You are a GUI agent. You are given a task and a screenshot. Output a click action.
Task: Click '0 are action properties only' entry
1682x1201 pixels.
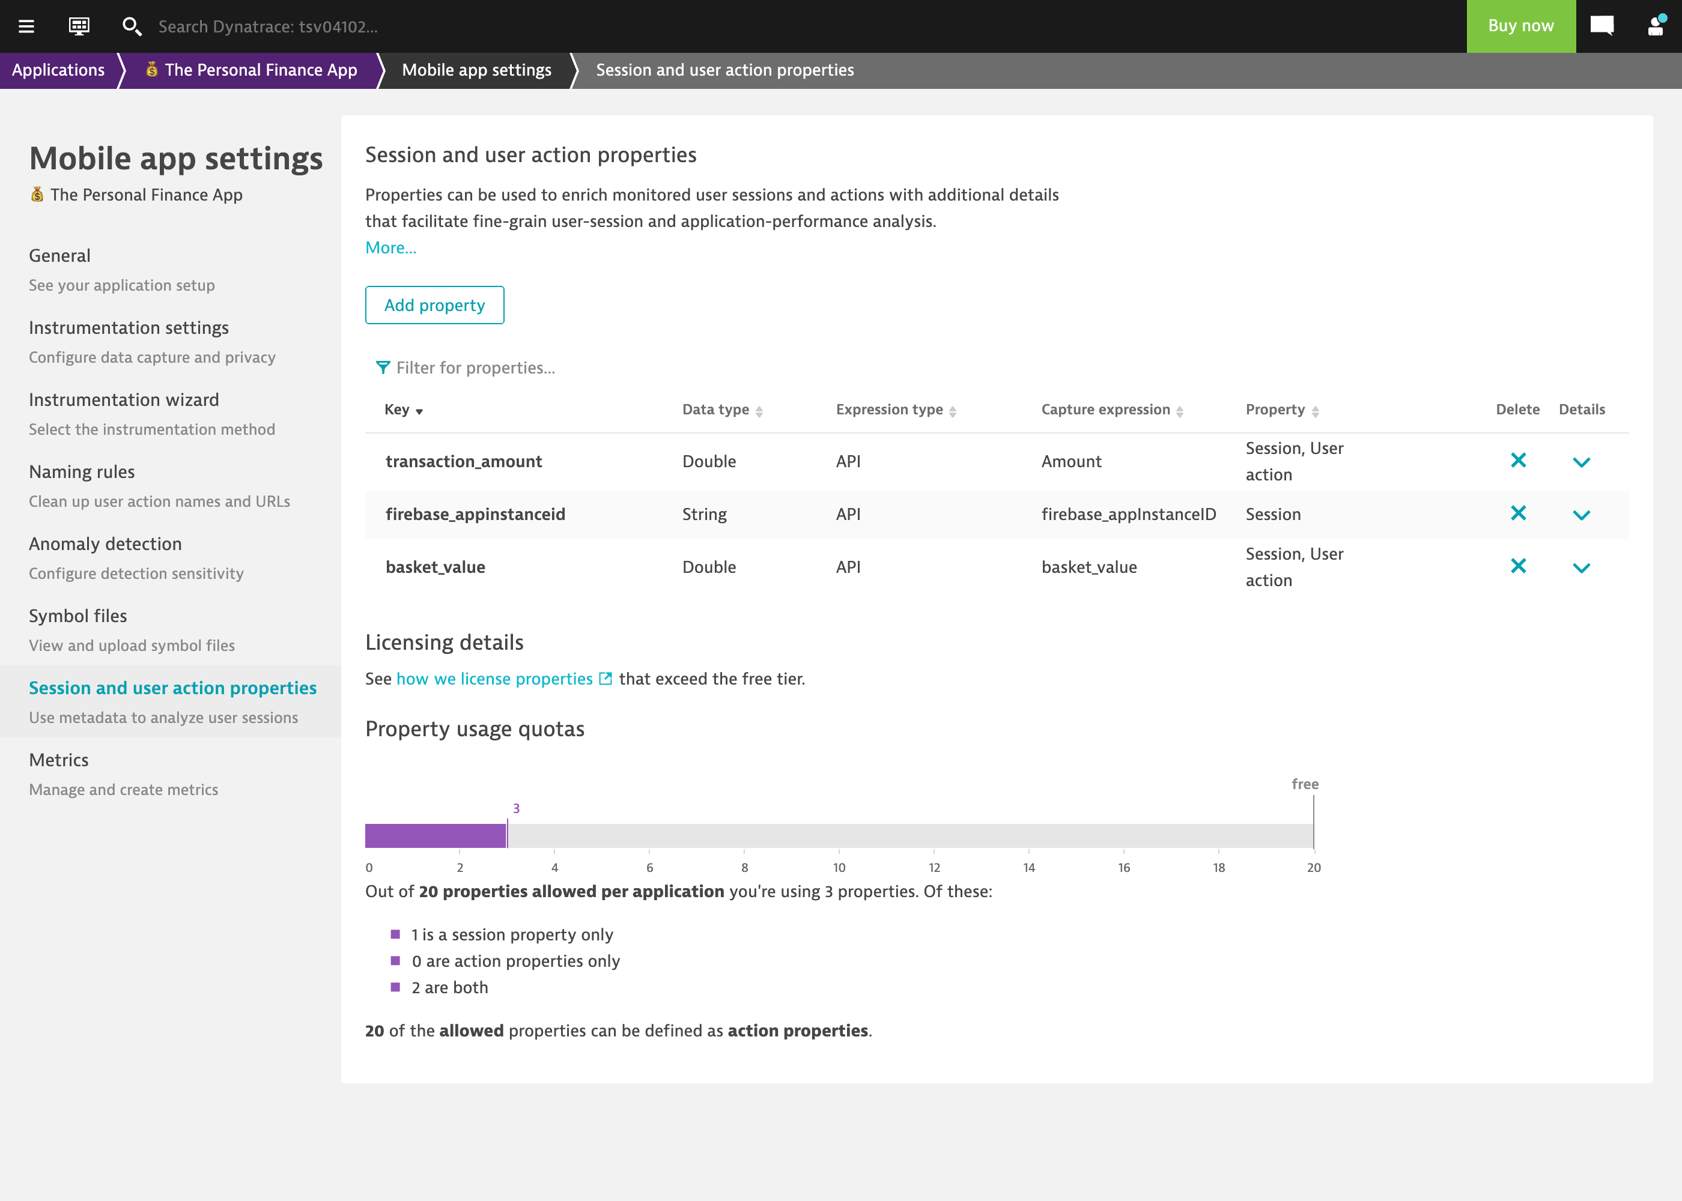[515, 961]
